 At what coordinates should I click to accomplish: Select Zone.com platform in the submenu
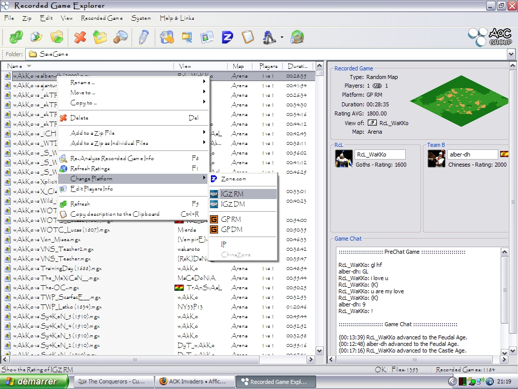(x=243, y=179)
